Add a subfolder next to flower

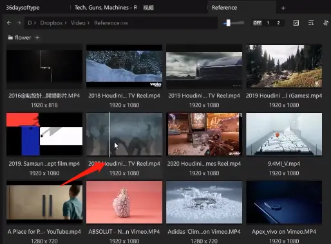point(37,38)
